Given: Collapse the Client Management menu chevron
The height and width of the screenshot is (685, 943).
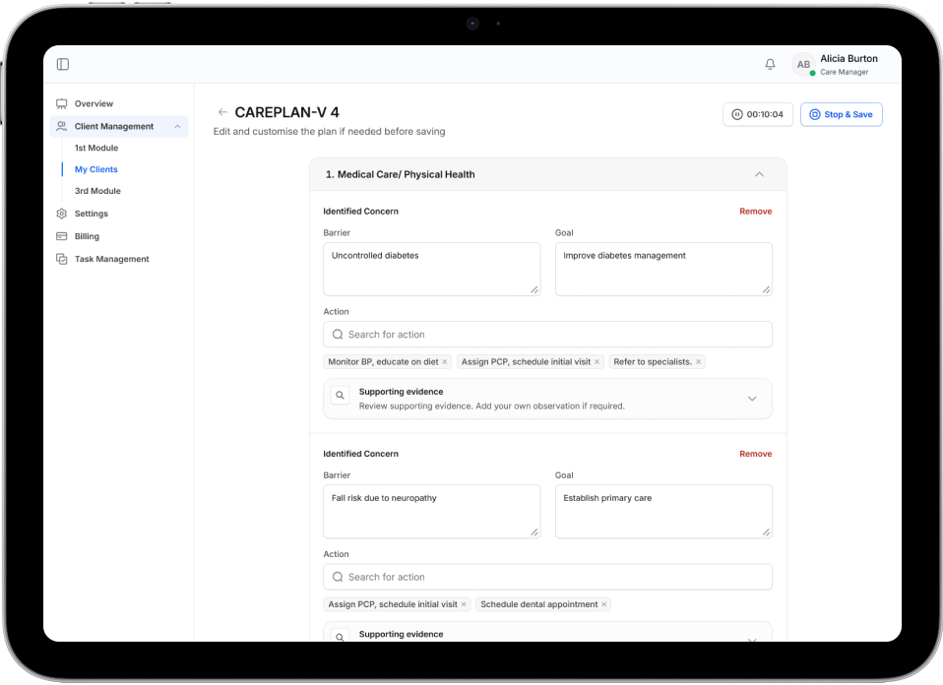Looking at the screenshot, I should (x=177, y=126).
